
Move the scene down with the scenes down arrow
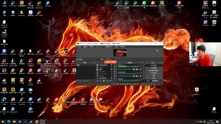coord(88,81)
